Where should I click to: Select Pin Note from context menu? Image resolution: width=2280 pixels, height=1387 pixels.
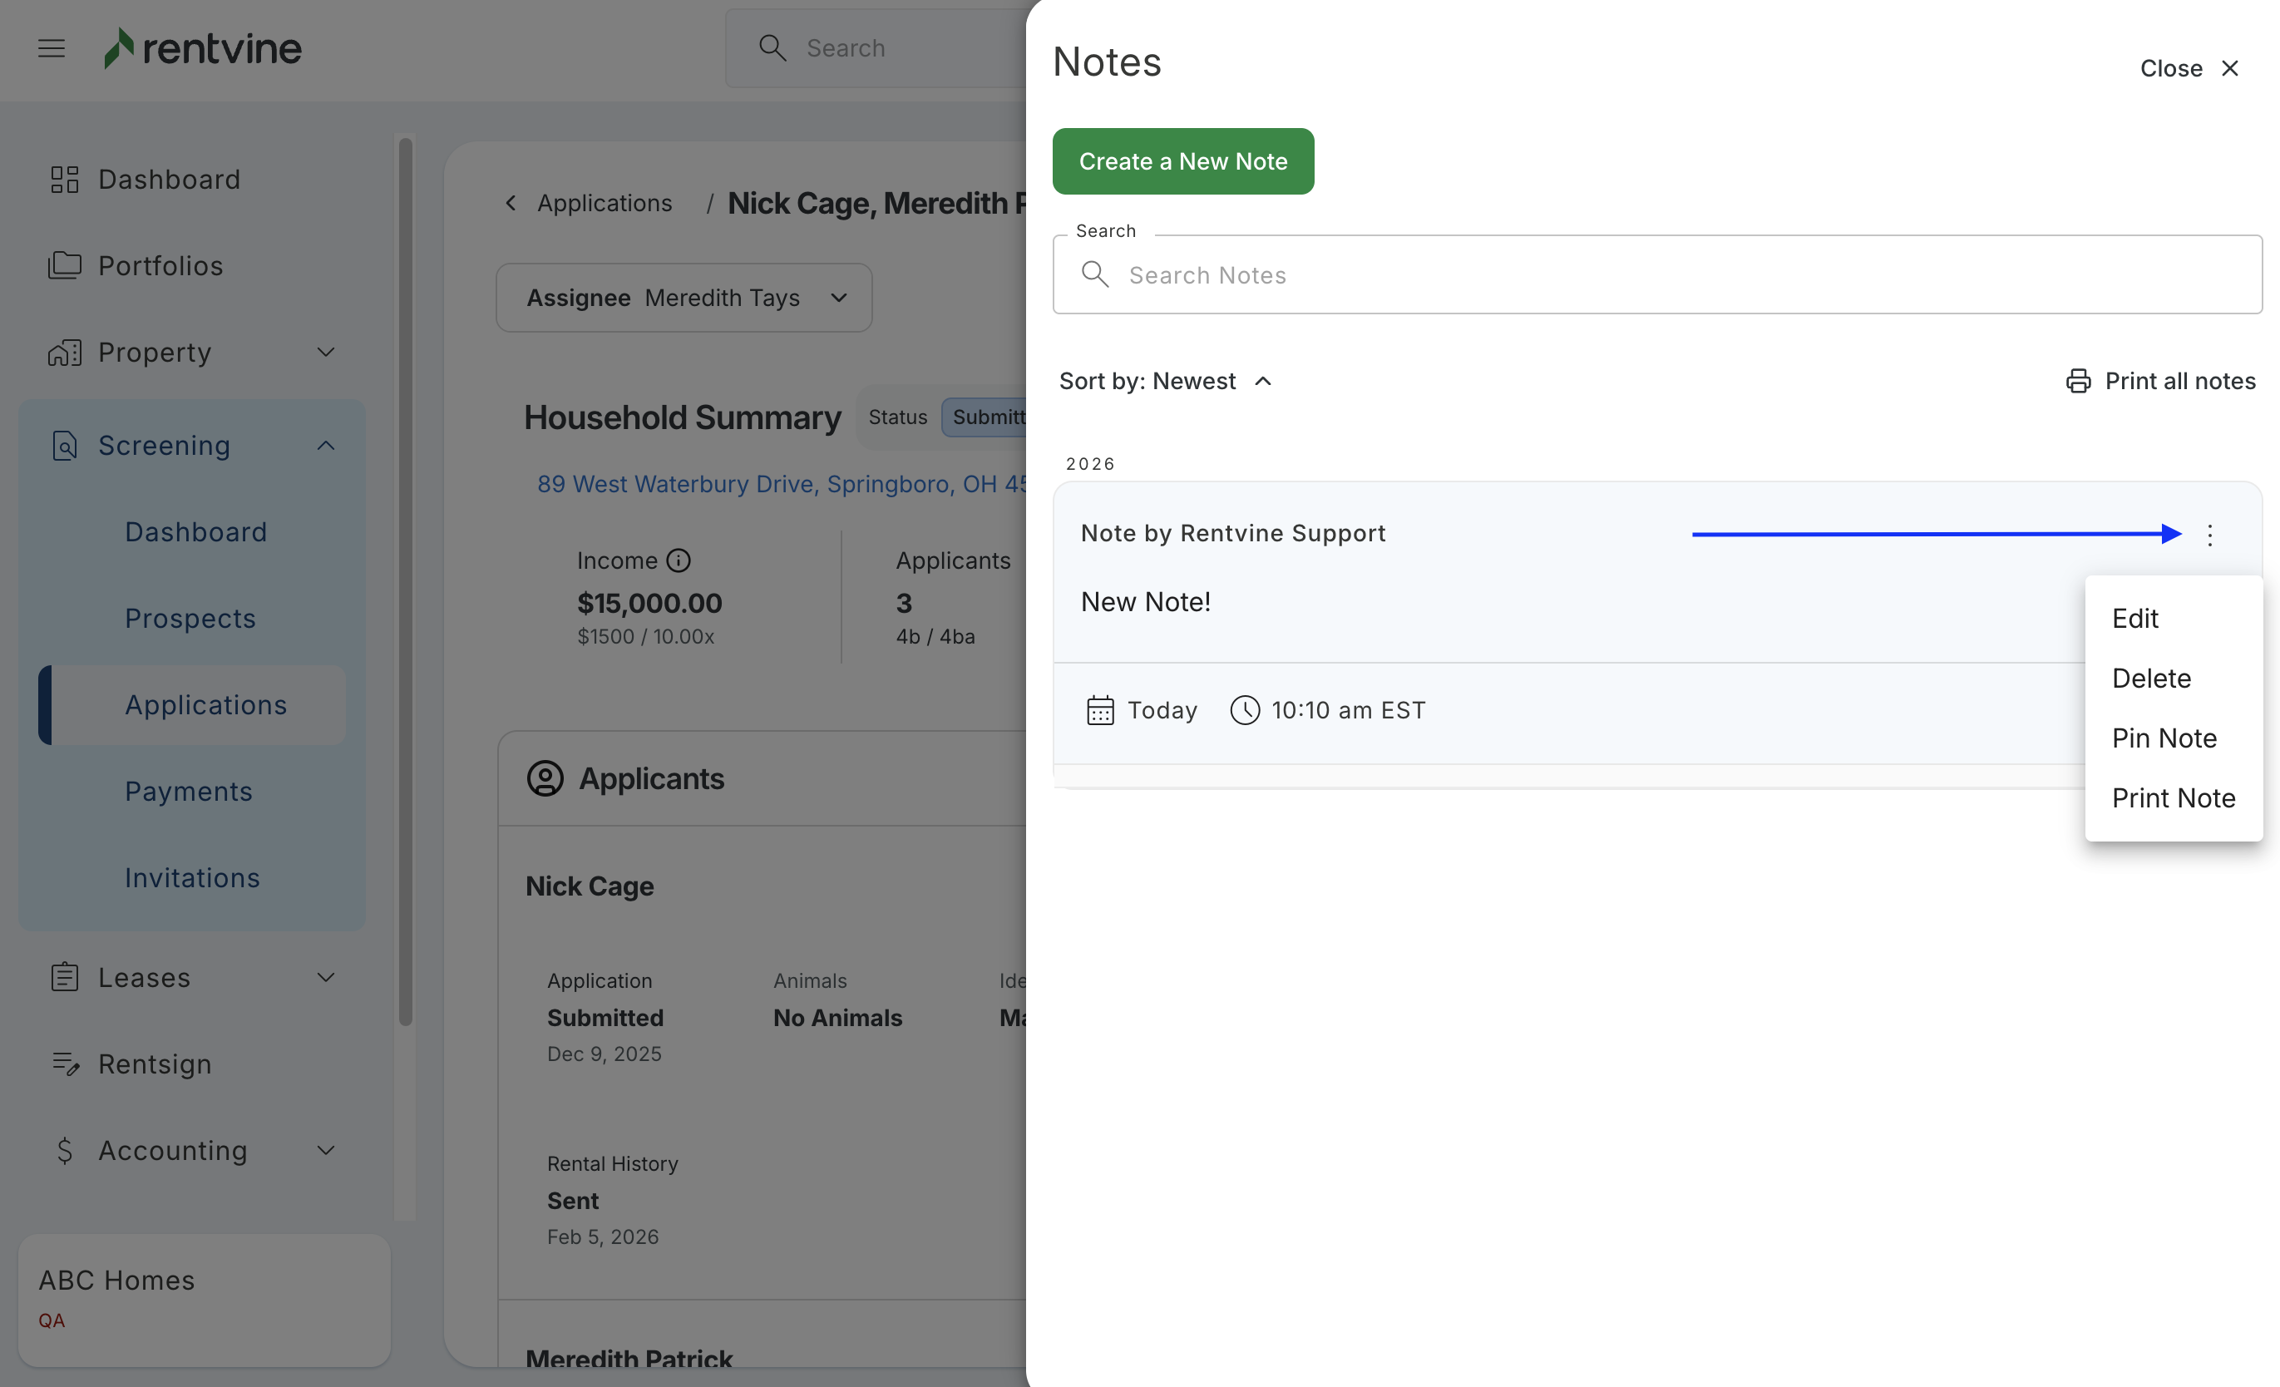pyautogui.click(x=2164, y=738)
